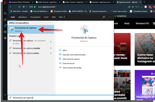Click the Opera logo menu icon
155x102 pixels.
tap(5, 3)
